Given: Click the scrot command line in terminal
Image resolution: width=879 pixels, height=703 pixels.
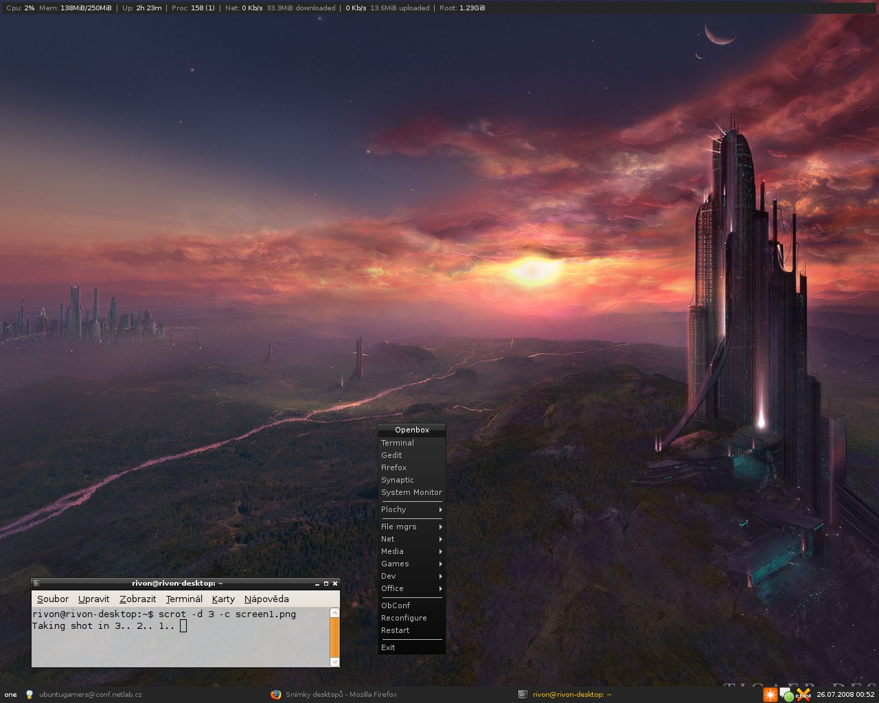Looking at the screenshot, I should (164, 614).
